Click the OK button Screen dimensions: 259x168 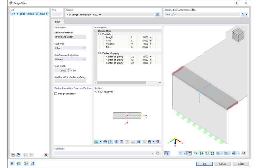pos(204,164)
